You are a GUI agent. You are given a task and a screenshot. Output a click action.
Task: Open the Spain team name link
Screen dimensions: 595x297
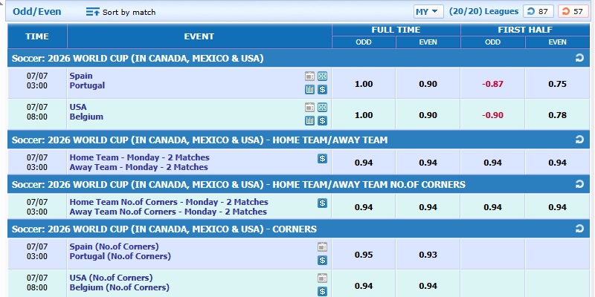[x=81, y=76]
